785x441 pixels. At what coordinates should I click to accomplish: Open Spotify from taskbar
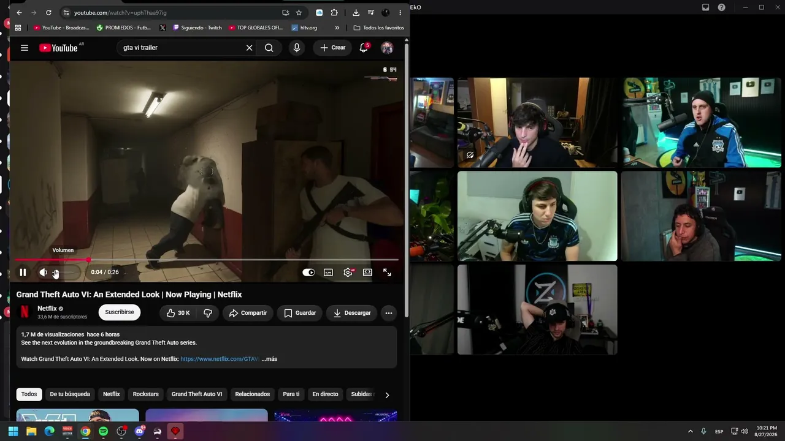tap(103, 431)
